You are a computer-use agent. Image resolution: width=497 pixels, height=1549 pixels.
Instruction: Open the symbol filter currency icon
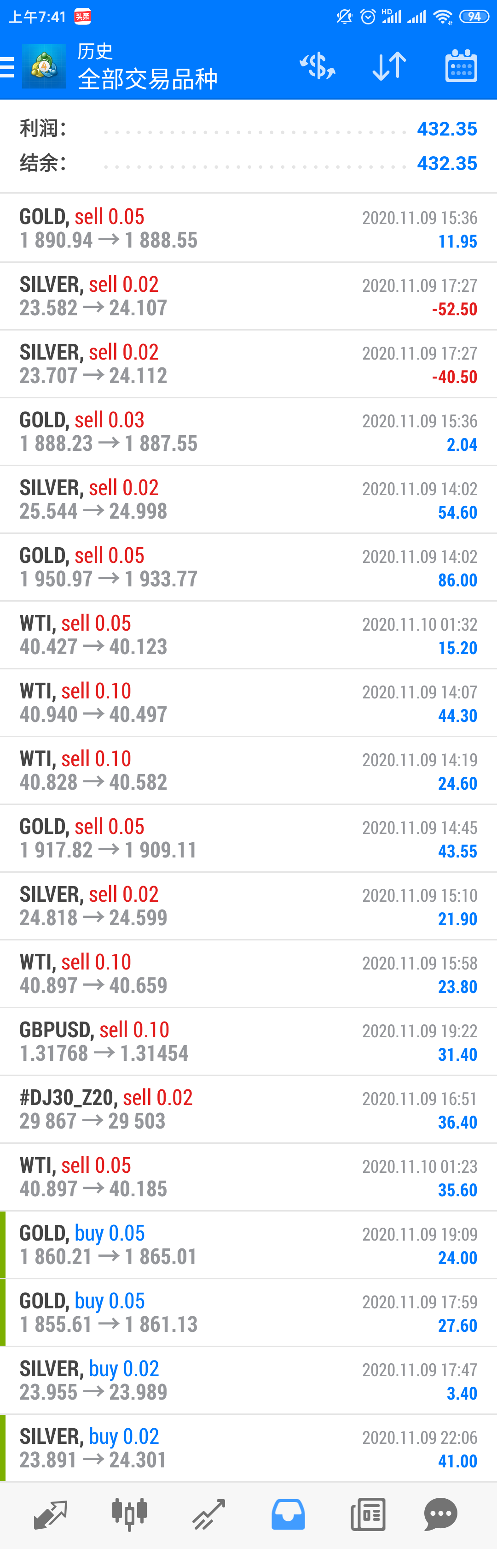pos(318,66)
